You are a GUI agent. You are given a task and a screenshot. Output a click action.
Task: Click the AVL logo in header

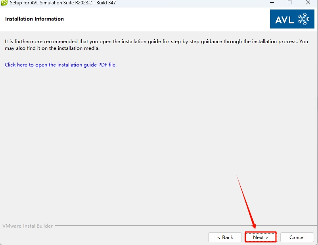tap(292, 19)
